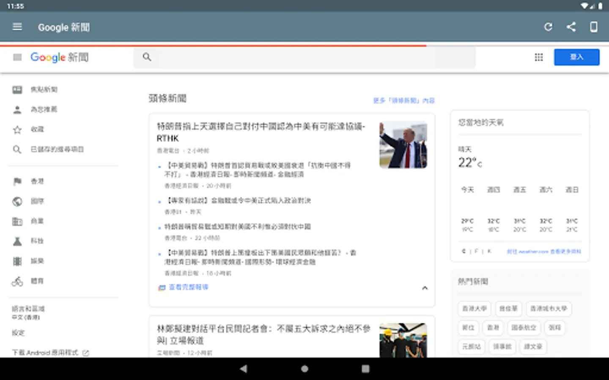
Task: Open 收藏 section in sidebar
Action: (37, 130)
